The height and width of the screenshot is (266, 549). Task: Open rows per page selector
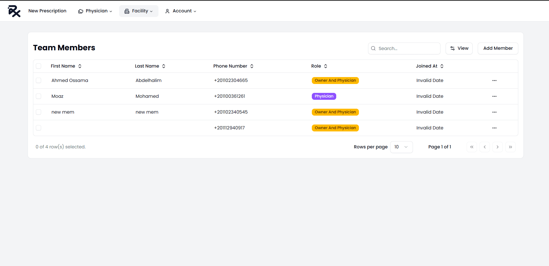pyautogui.click(x=401, y=147)
